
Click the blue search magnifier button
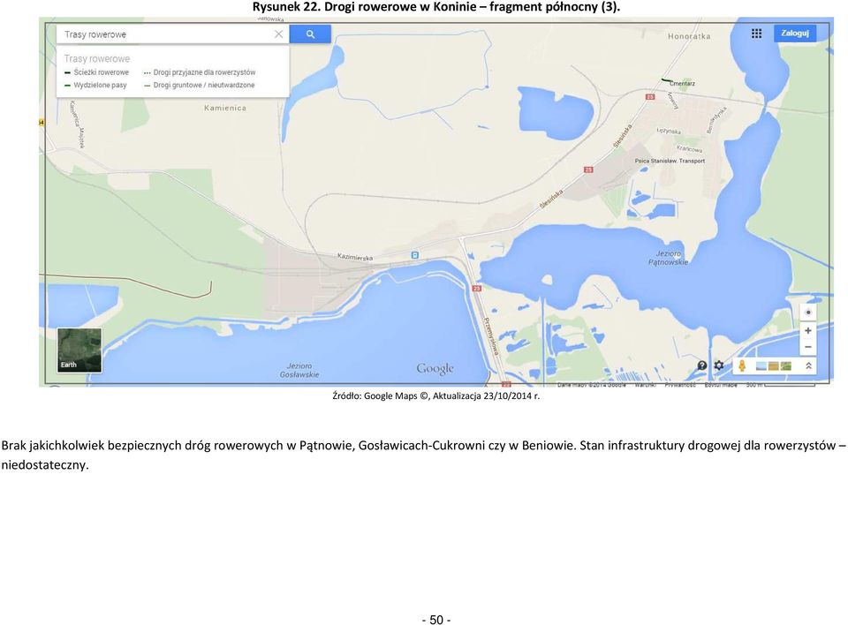coord(310,34)
